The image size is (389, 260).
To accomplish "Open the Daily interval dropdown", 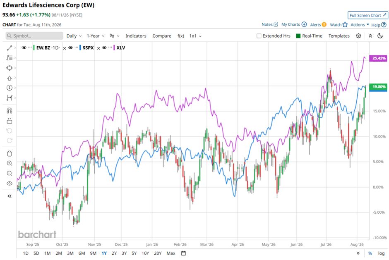I will coord(74,36).
